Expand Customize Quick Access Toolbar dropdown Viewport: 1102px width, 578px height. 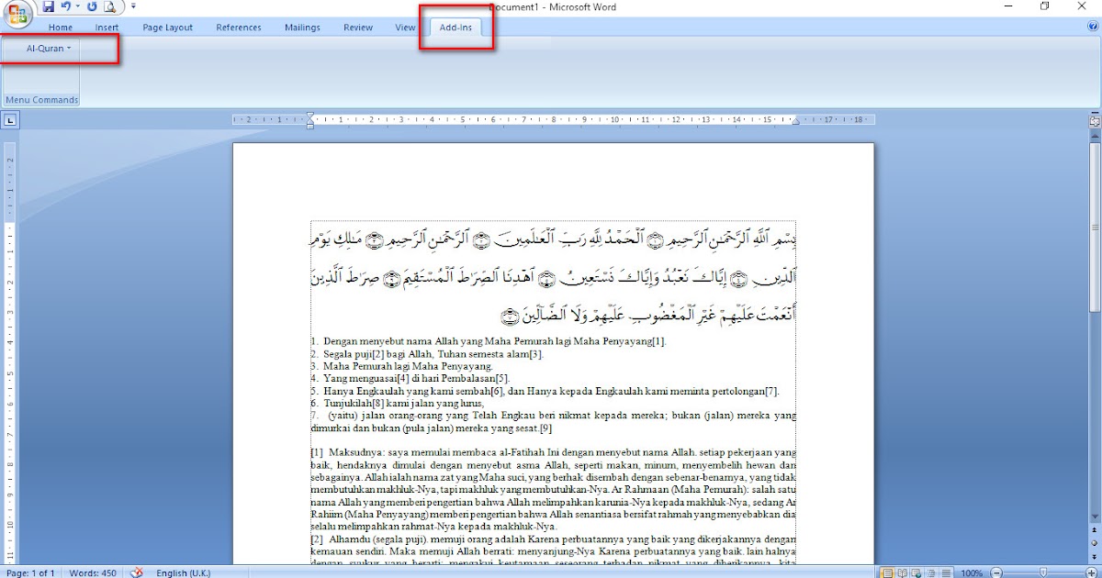pos(133,7)
